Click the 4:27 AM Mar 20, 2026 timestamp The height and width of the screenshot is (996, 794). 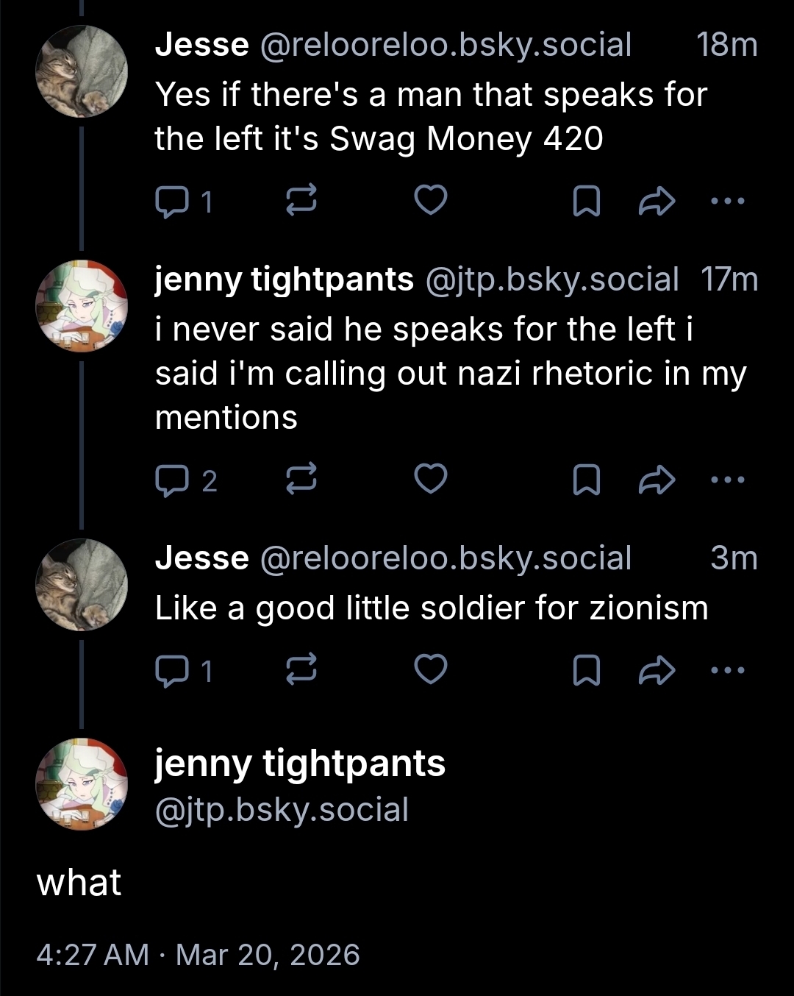[x=198, y=955]
